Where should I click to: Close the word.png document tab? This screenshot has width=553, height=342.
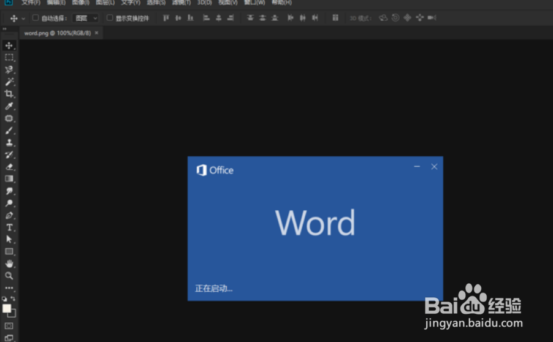click(96, 32)
